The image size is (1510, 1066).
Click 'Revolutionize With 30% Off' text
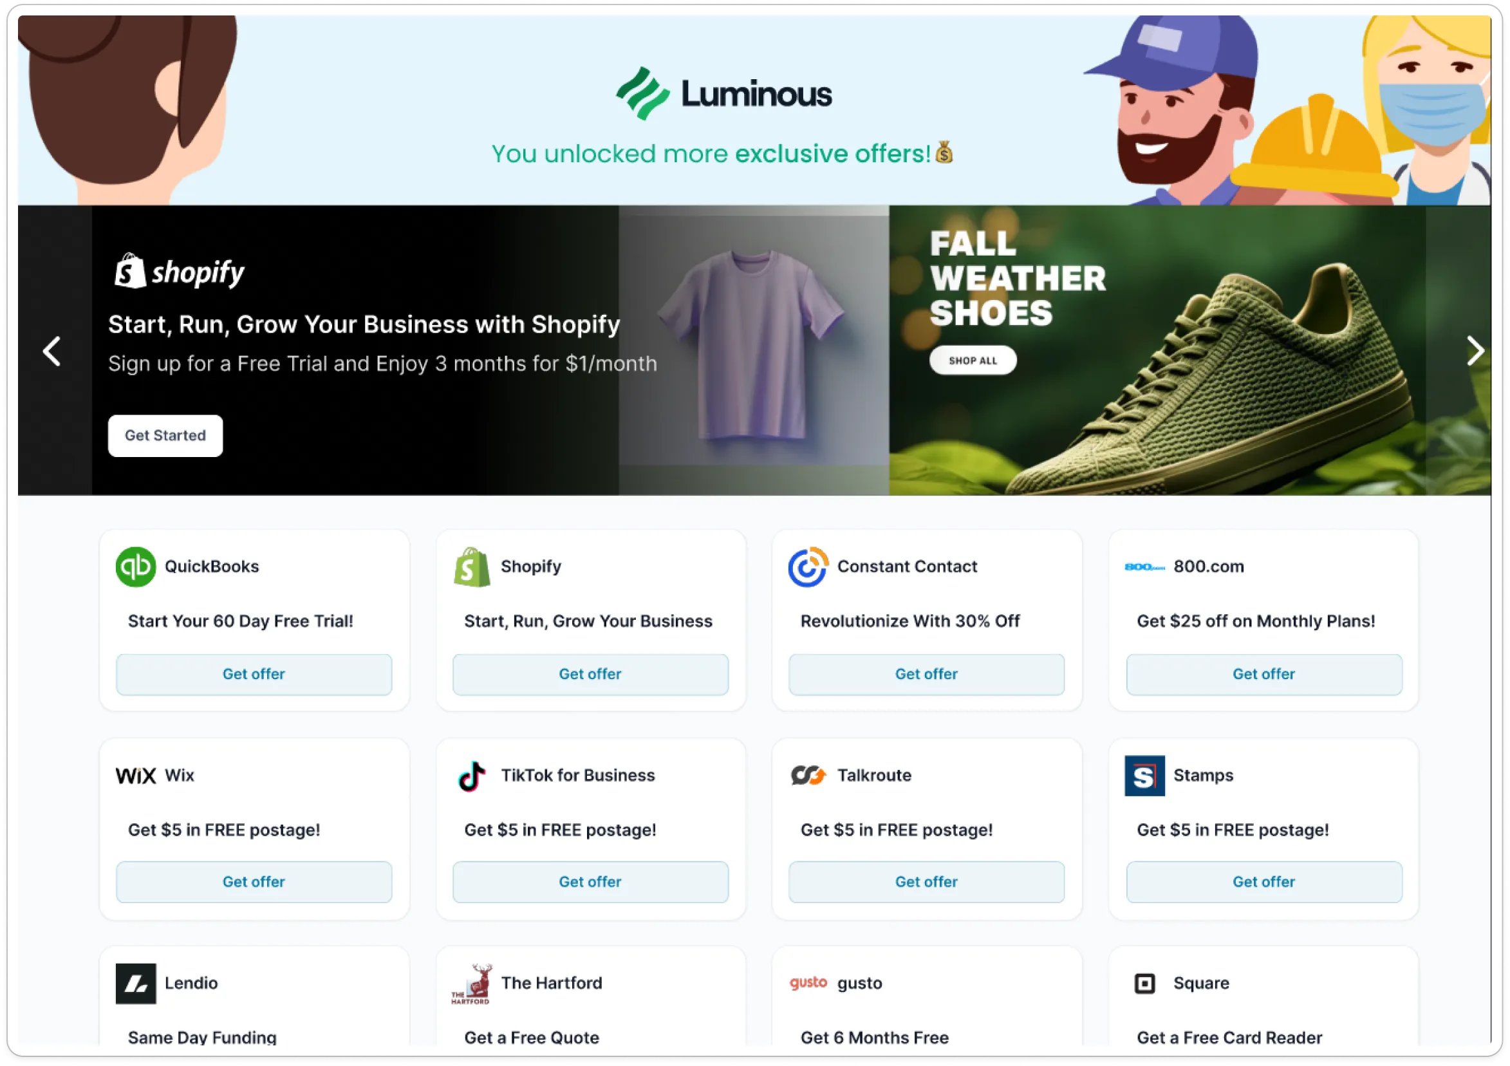pyautogui.click(x=910, y=621)
